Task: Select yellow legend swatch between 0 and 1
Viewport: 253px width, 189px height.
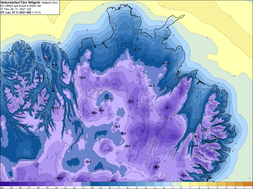Action: click(185, 184)
